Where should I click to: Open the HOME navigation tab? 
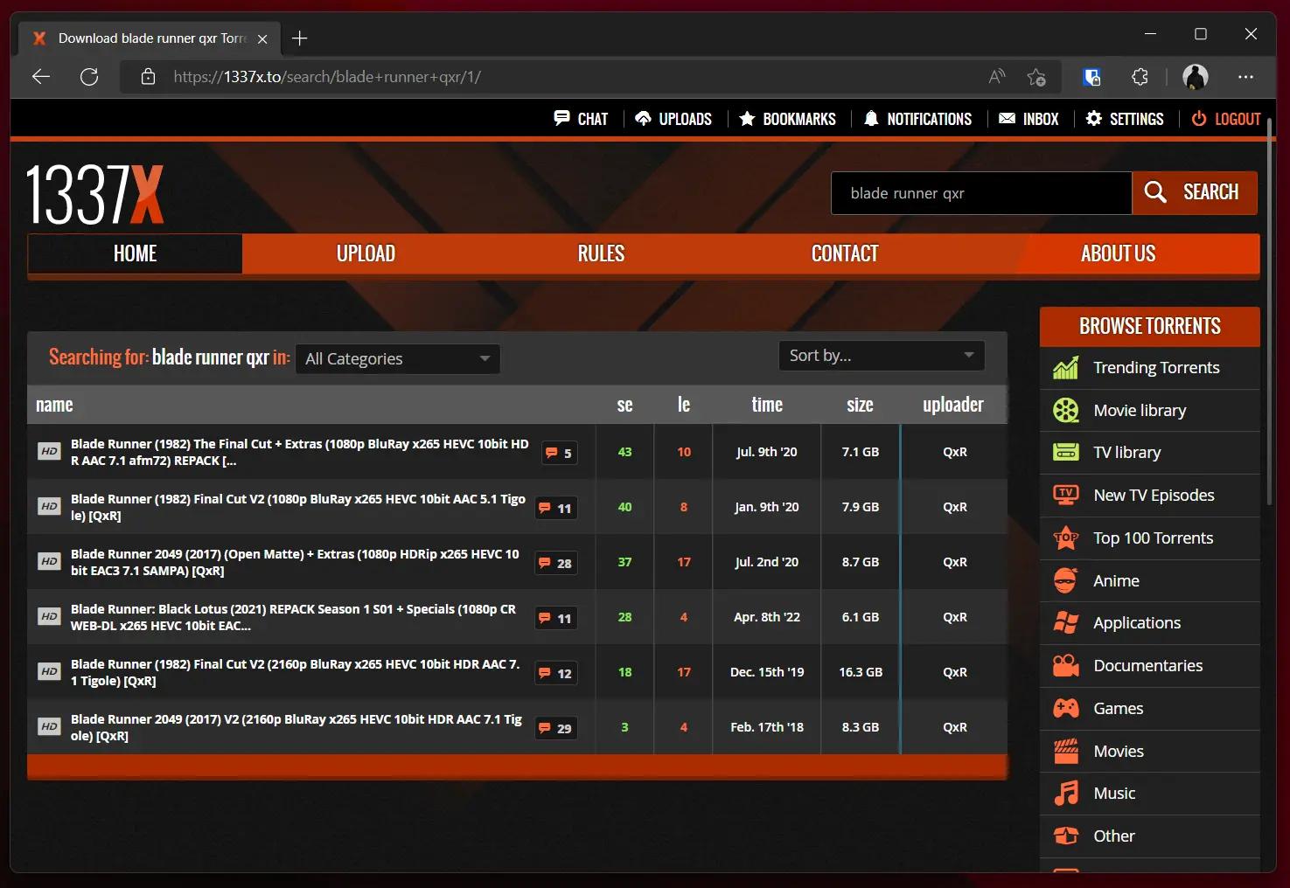click(135, 253)
